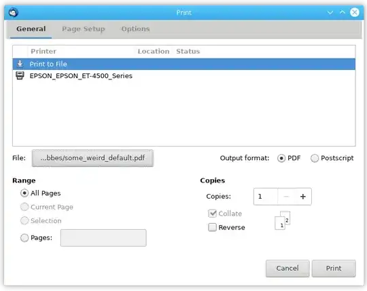Select the Print to File row
The image size is (367, 291).
point(184,64)
